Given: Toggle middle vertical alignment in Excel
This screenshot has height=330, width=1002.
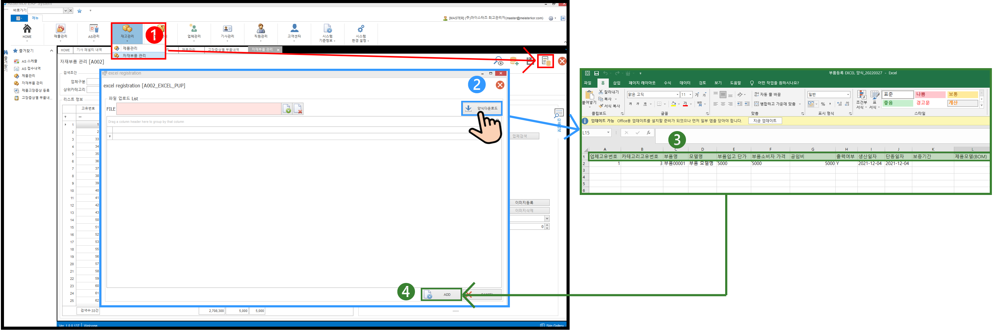Looking at the screenshot, I should [723, 95].
